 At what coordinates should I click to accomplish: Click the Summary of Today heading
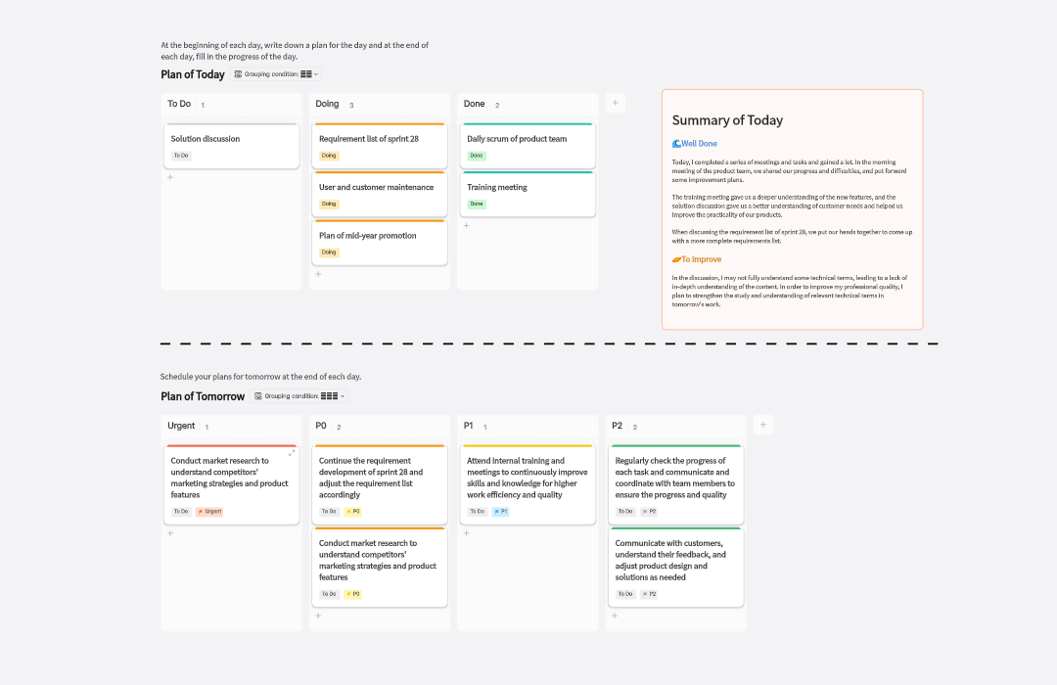[x=727, y=120]
